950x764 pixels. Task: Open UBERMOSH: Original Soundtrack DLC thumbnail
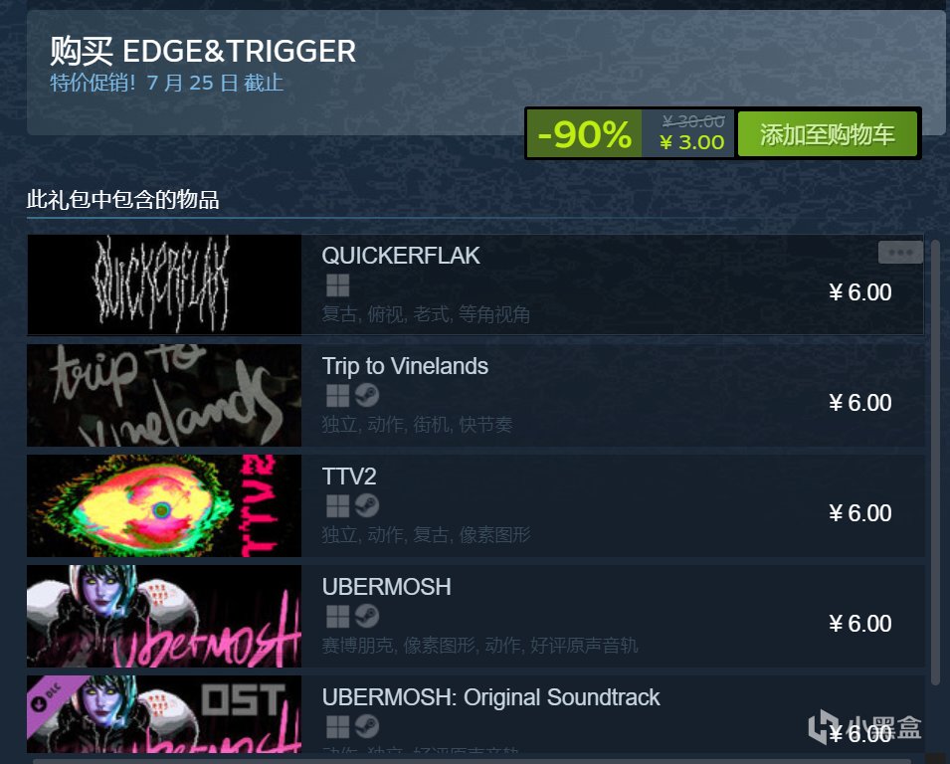click(164, 713)
